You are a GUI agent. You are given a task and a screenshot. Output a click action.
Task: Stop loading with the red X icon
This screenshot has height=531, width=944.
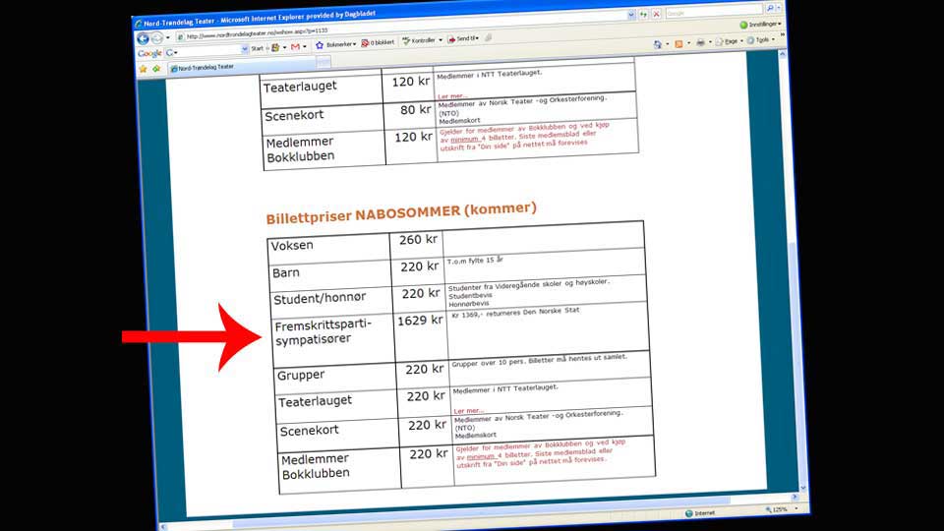pyautogui.click(x=656, y=13)
